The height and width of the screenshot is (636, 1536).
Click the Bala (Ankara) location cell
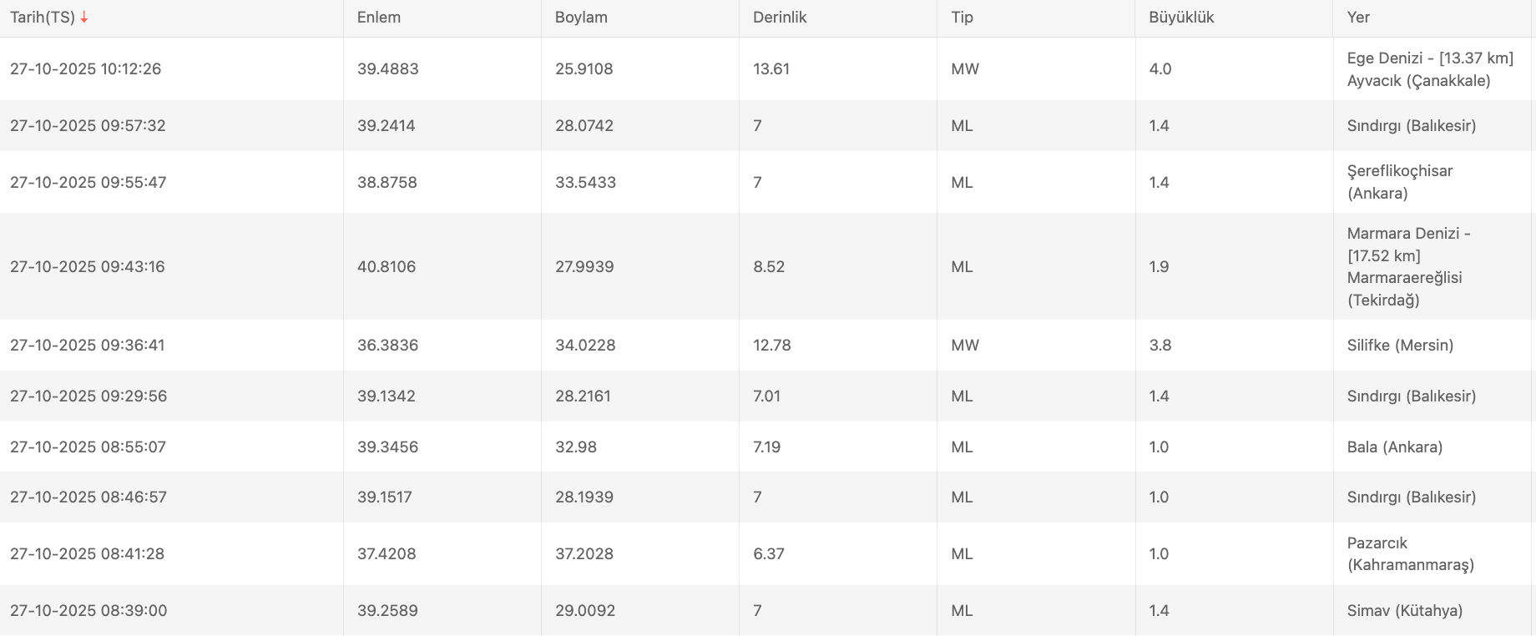click(x=1394, y=447)
